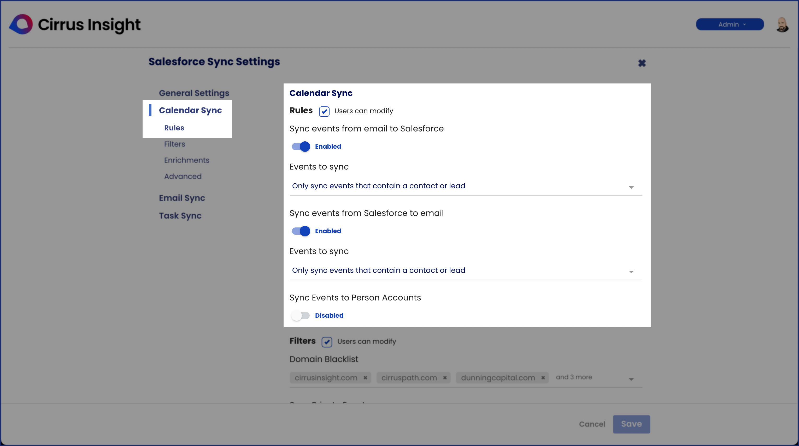Enable Sync Events to Person Accounts
The image size is (799, 446).
[301, 316]
